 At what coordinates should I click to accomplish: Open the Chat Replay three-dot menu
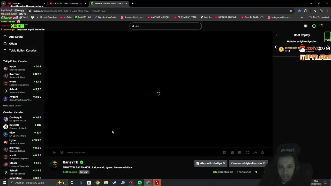tap(328, 35)
